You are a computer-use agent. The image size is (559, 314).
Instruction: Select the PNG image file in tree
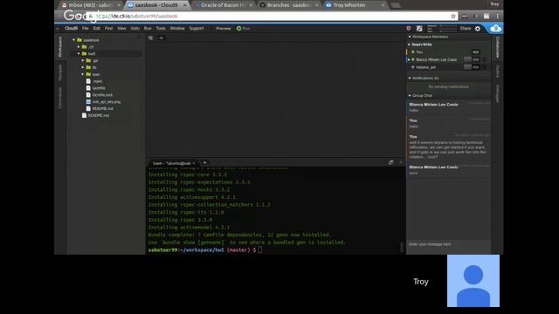click(x=107, y=102)
